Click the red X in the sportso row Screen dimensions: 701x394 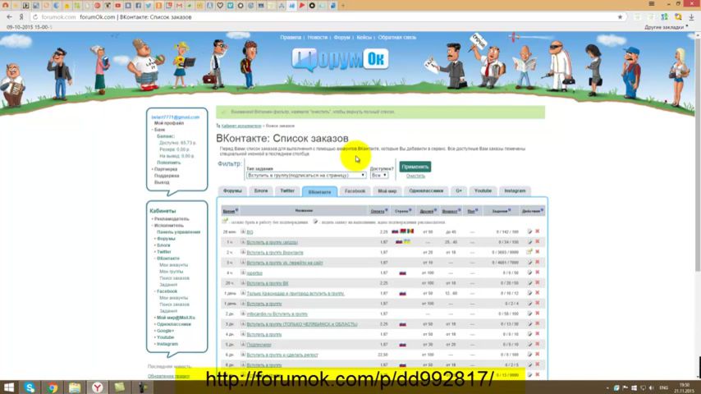tap(538, 273)
